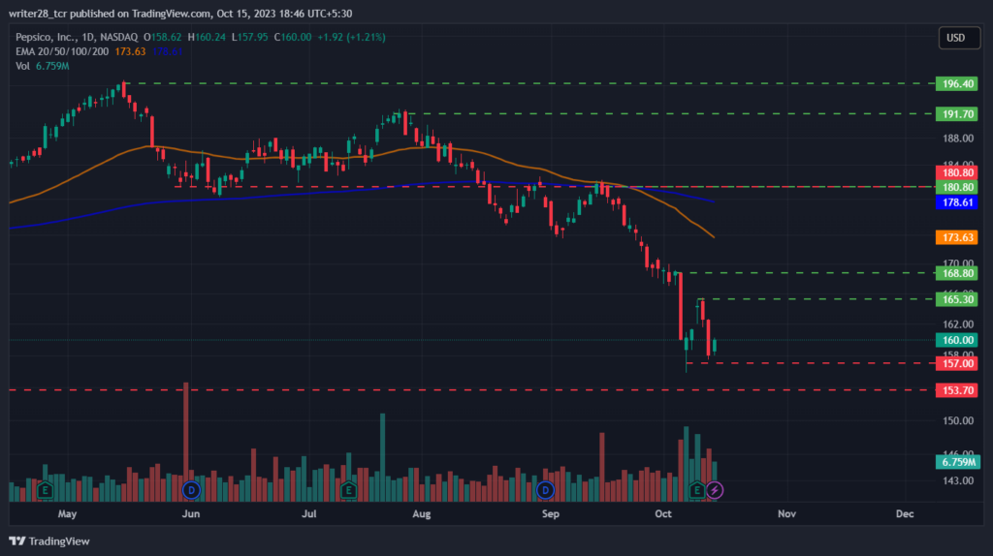This screenshot has height=556, width=993.
Task: Click the 160.00 current price label
Action: pos(957,340)
